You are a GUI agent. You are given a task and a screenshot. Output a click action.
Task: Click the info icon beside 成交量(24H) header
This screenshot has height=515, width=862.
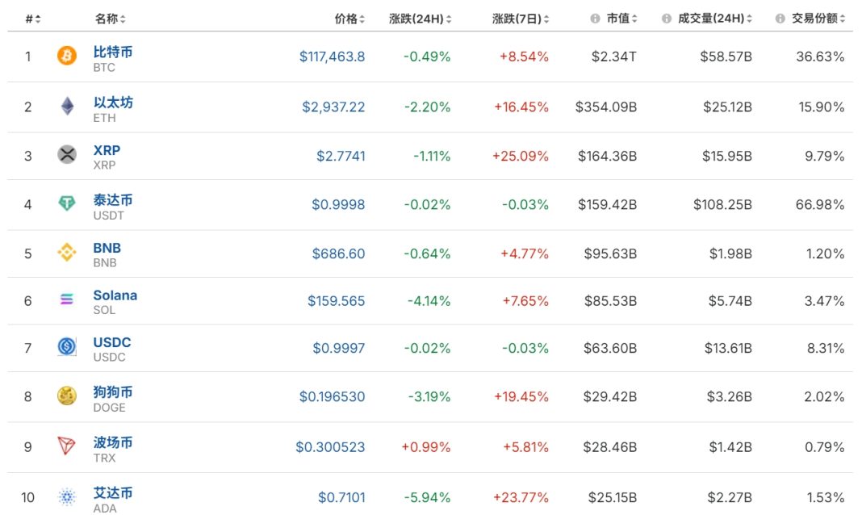667,19
